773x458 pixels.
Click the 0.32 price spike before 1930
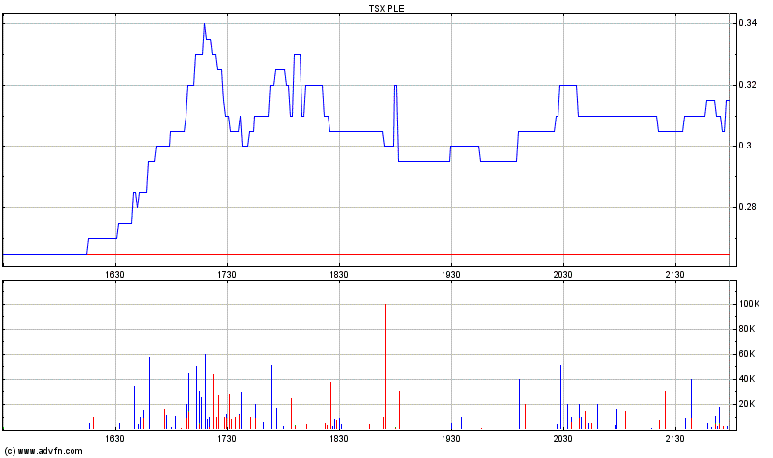point(395,86)
